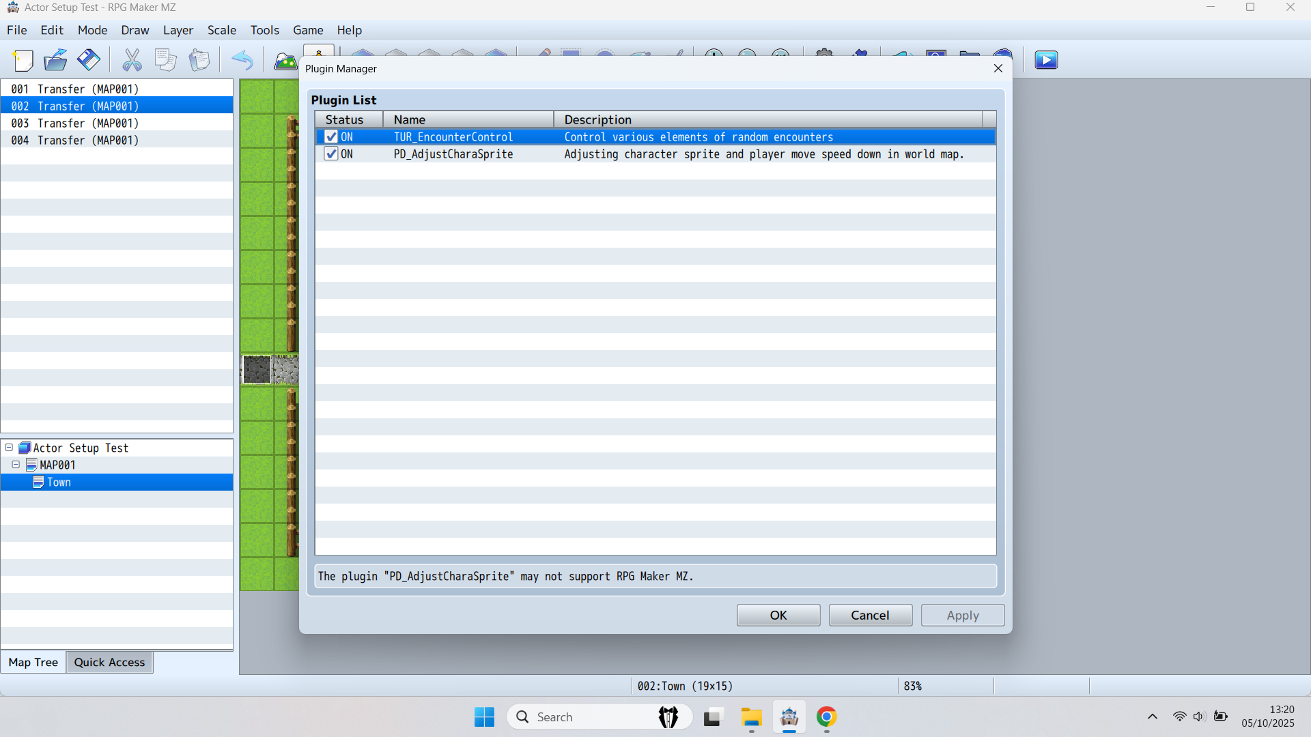Click the Cut scissors icon
The width and height of the screenshot is (1311, 737).
pos(132,61)
